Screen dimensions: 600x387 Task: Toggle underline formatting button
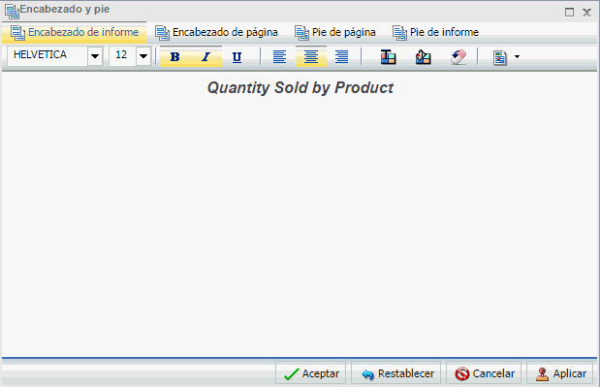237,57
